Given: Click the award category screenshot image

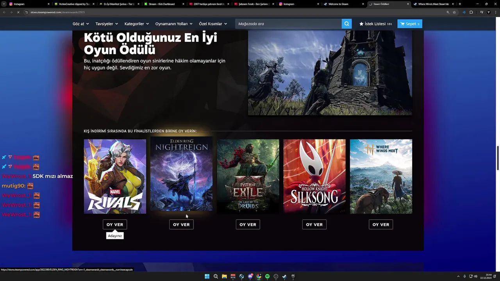Looking at the screenshot, I should point(330,73).
